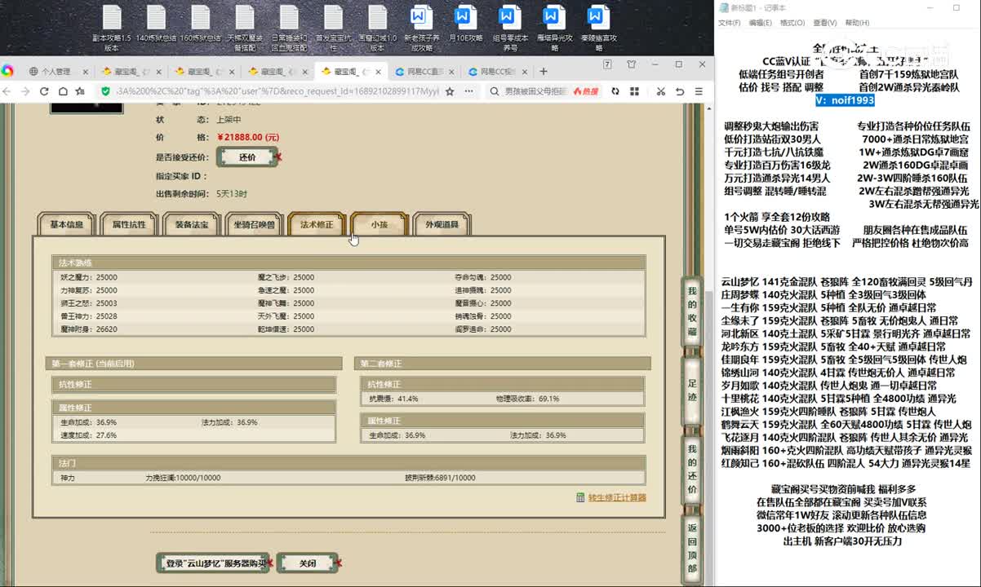981x587 pixels.
Task: Open 我的收藏 side button
Action: point(692,311)
